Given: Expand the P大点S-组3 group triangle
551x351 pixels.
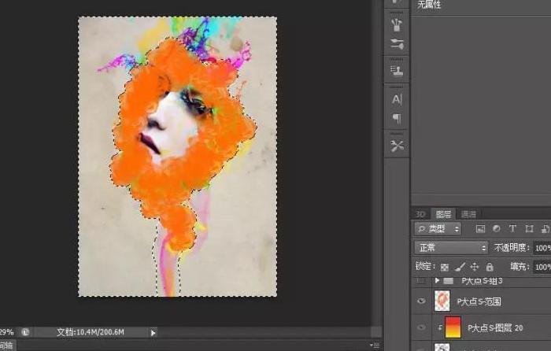Looking at the screenshot, I should coord(437,280).
